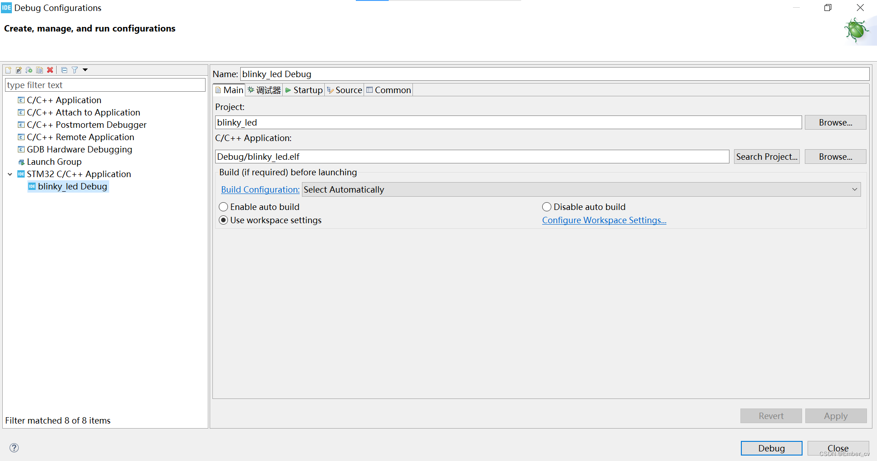Collapse the STM32 C/C++ Application tree
This screenshot has width=877, height=461.
tap(10, 174)
